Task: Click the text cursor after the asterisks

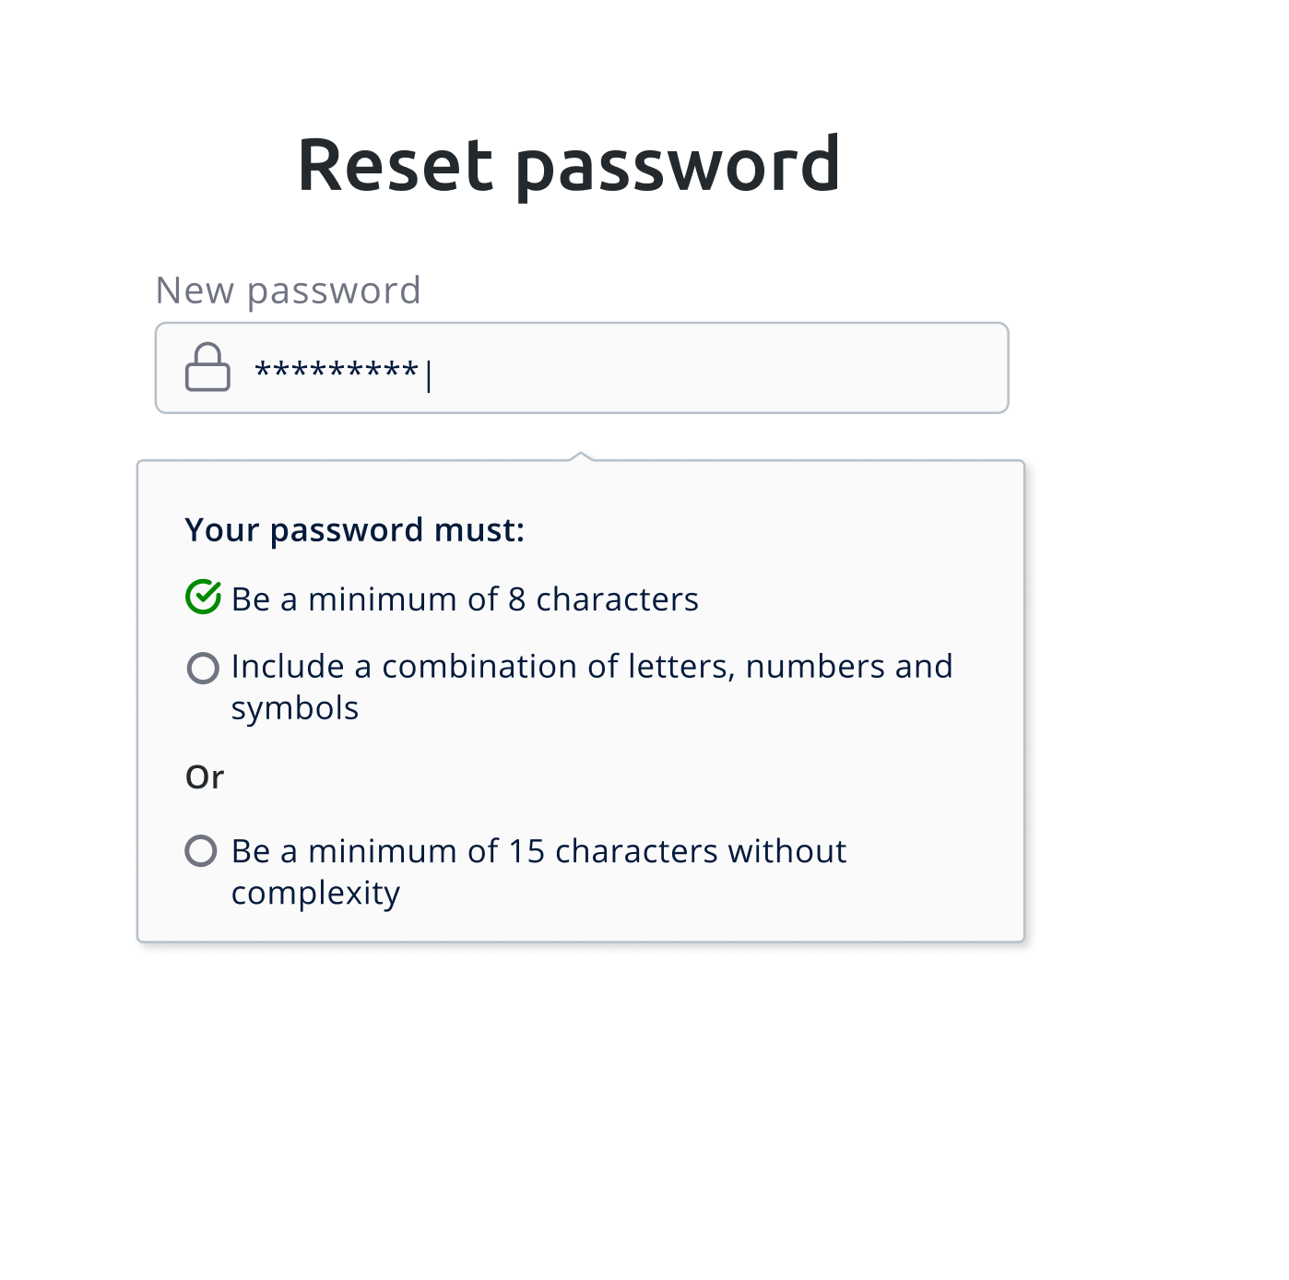Action: point(429,374)
